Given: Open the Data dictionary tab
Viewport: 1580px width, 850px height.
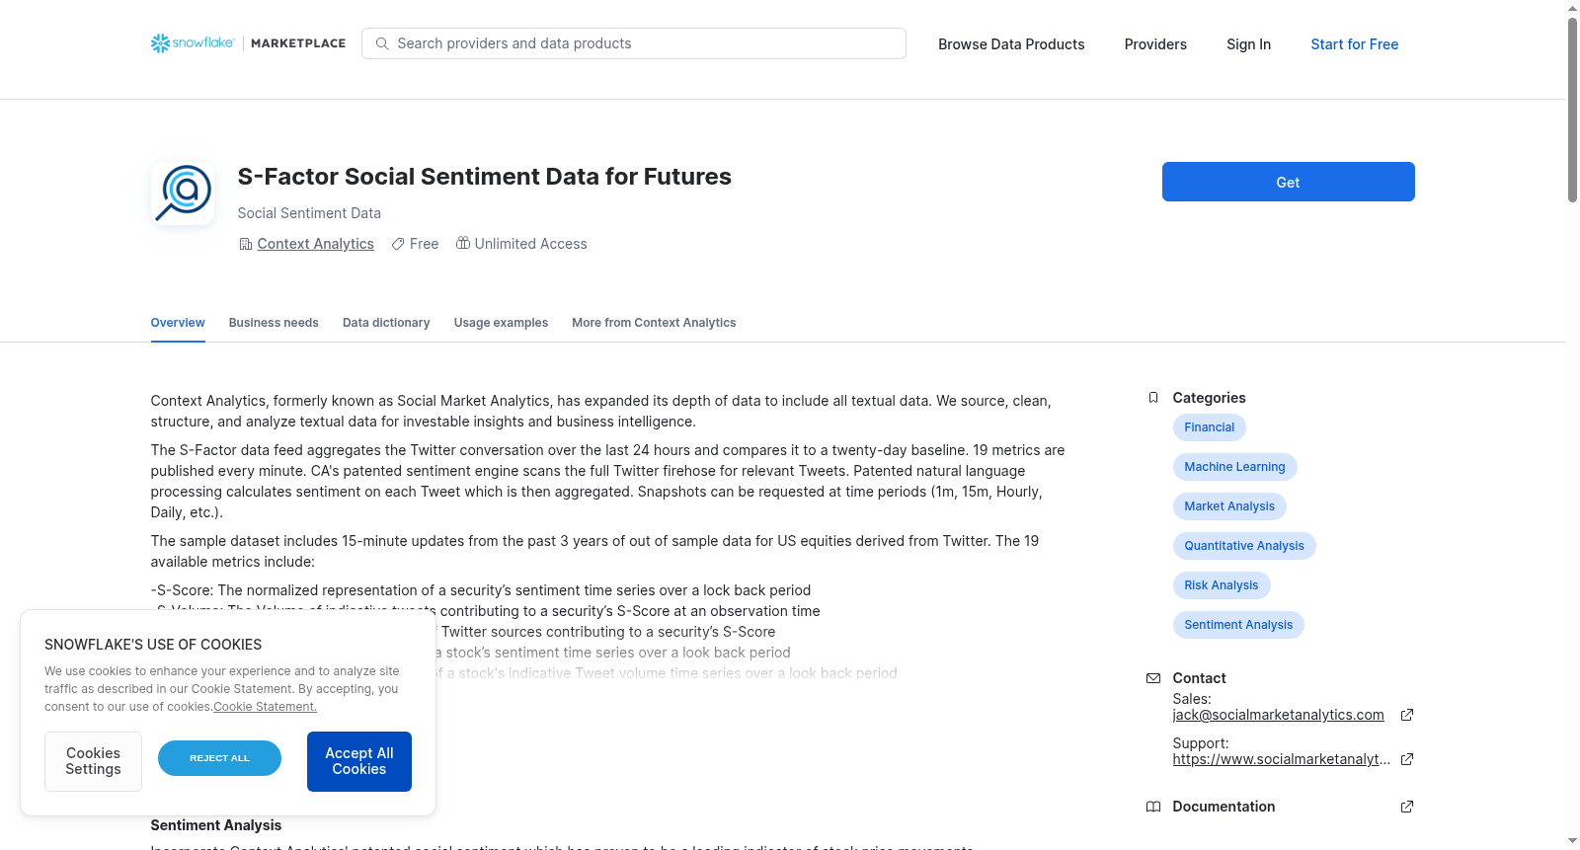Looking at the screenshot, I should point(386,323).
